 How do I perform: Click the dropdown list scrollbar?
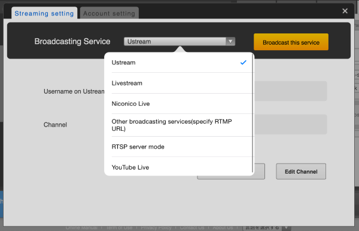click(x=252, y=113)
